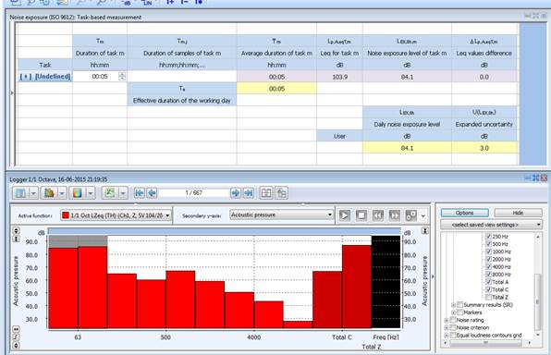
Task: Click the red active function color swatch
Action: click(x=66, y=215)
